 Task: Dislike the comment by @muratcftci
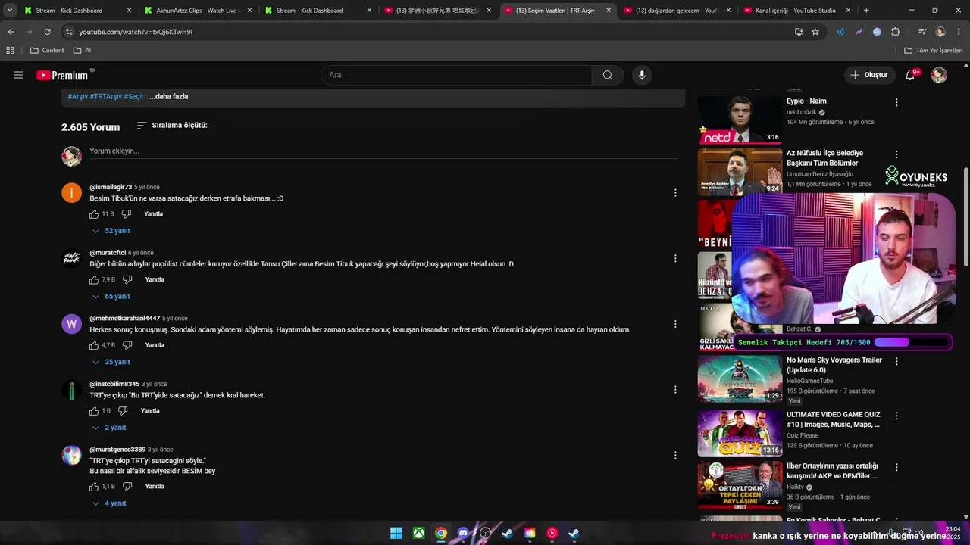(127, 280)
